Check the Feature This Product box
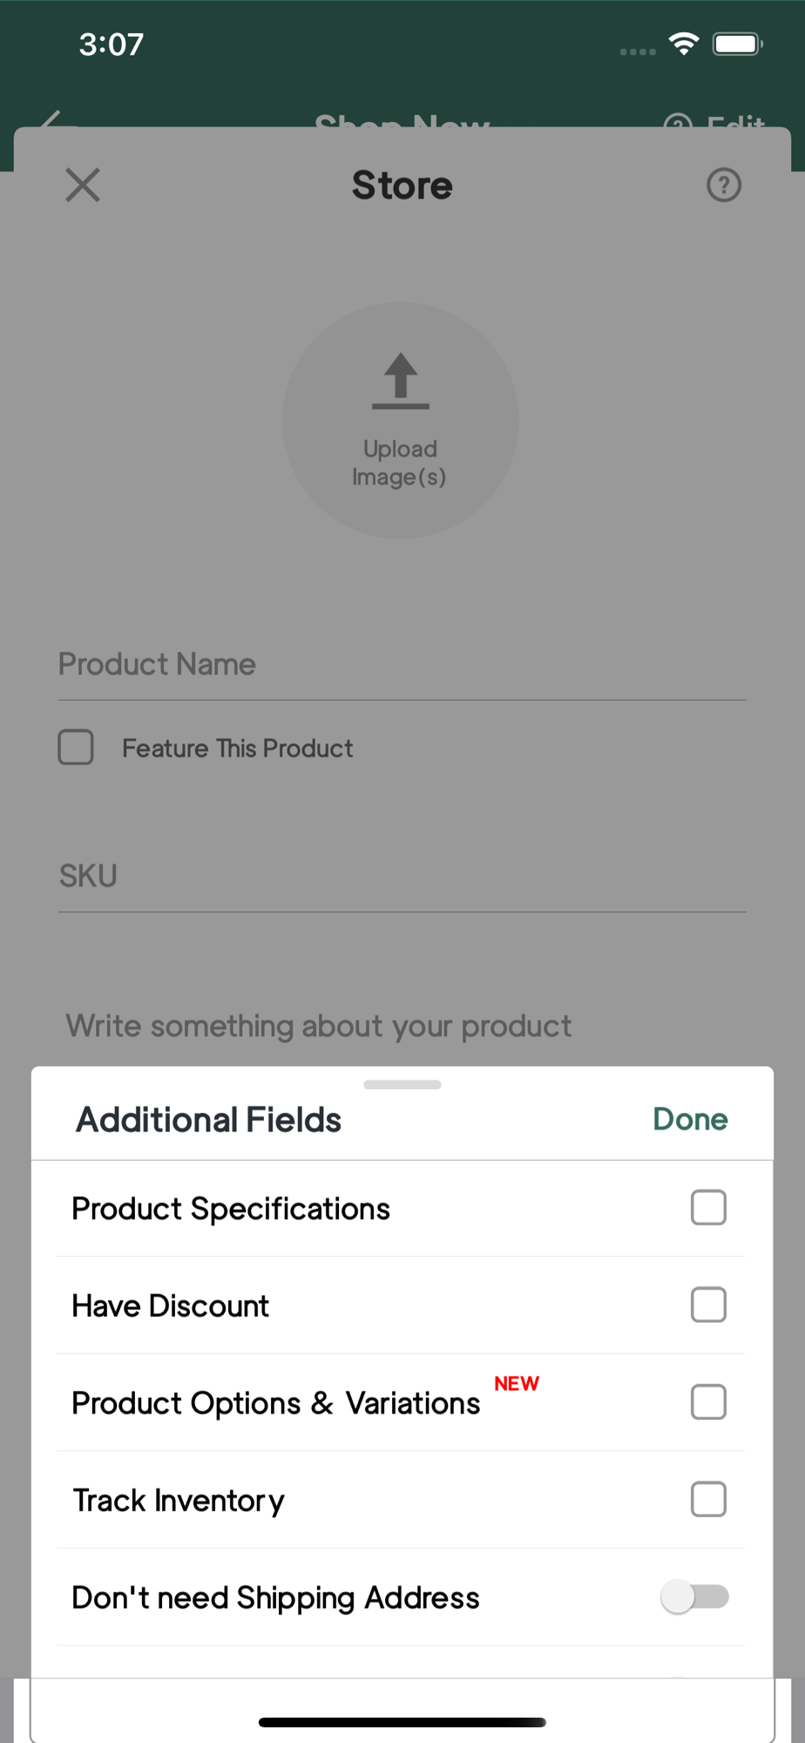Screen dimensions: 805x1743 pos(76,748)
